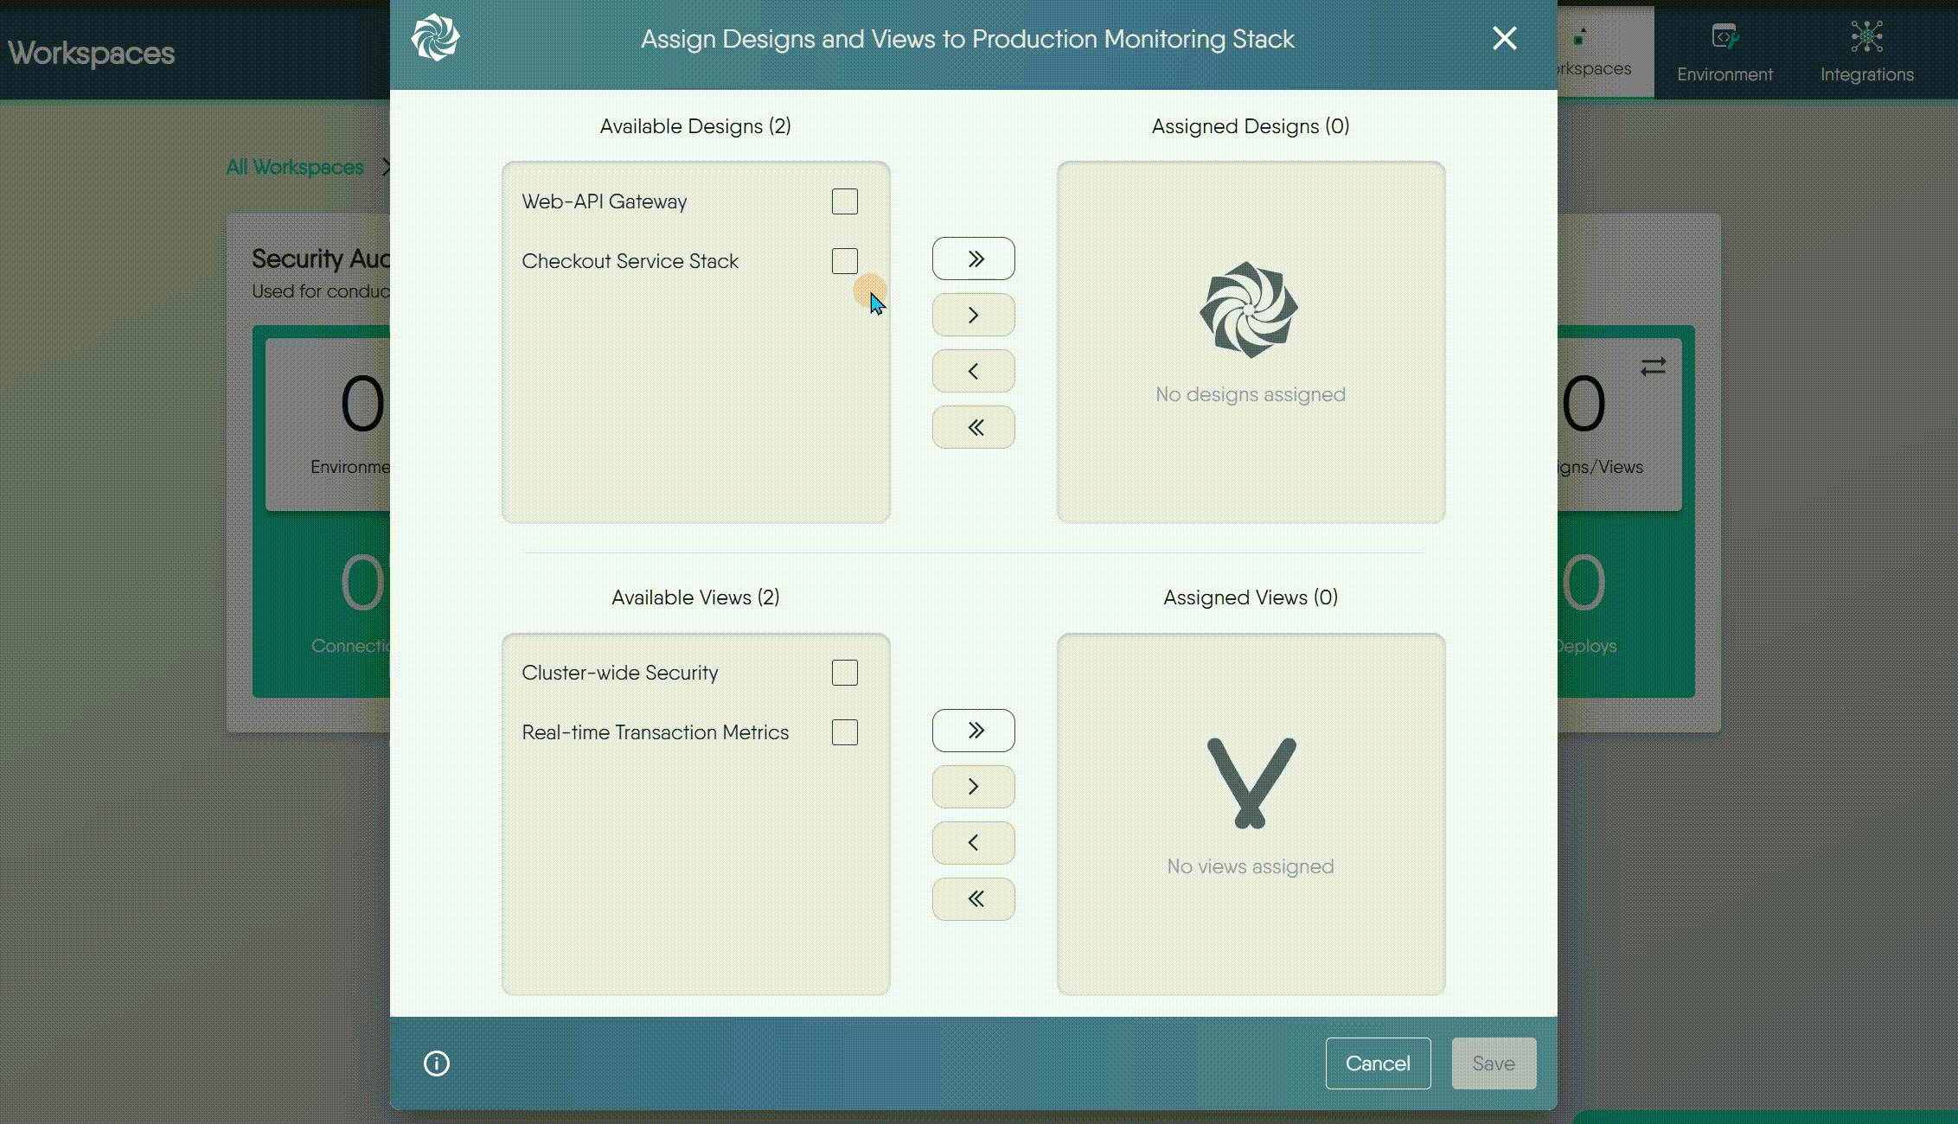
Task: Check the Checkout Service Stack checkbox
Action: 845,260
